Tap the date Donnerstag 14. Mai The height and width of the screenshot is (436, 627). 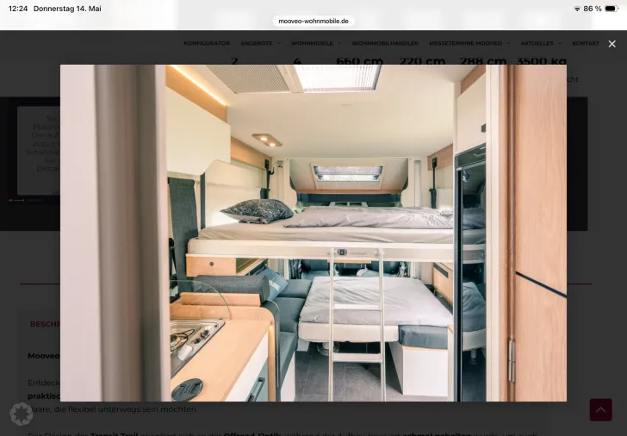[x=67, y=9]
